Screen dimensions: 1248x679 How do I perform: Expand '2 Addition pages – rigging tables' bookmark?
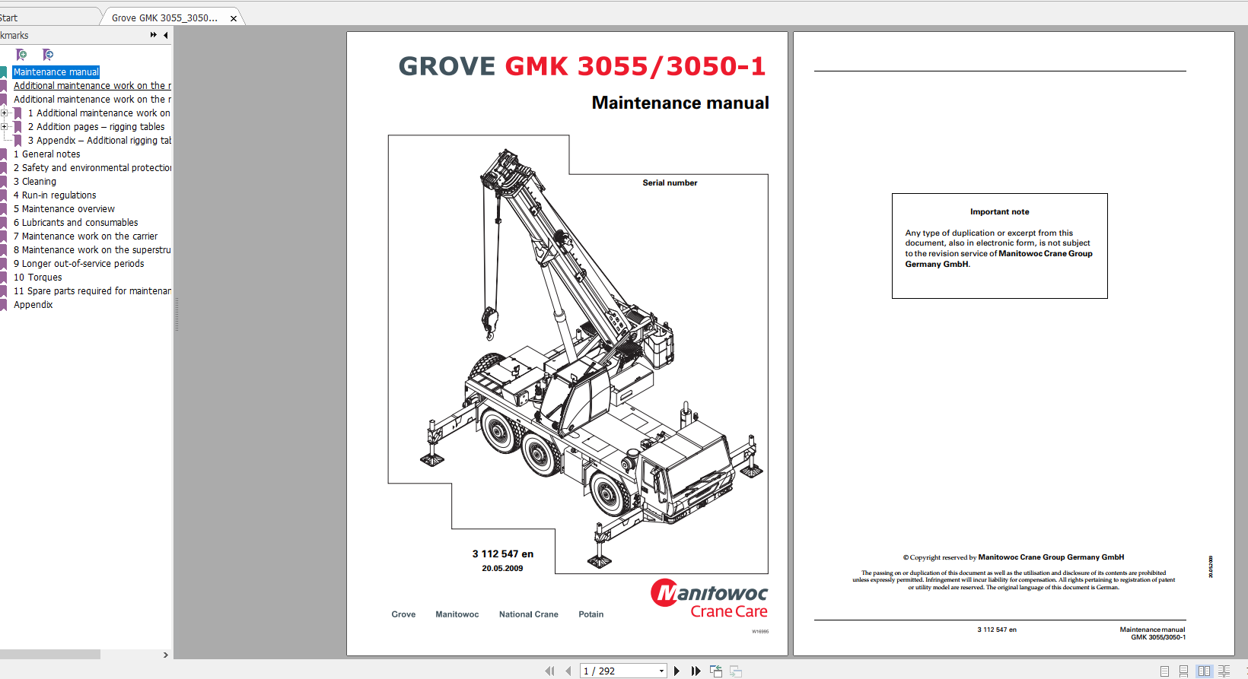click(x=5, y=126)
